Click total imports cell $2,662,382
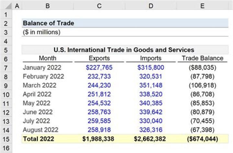The image size is (233, 153). pos(150,139)
